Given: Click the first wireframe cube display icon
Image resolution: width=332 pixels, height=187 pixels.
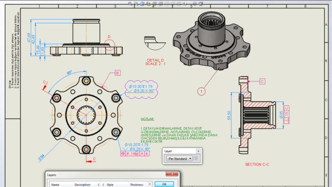Looking at the screenshot, I should pos(166,4).
